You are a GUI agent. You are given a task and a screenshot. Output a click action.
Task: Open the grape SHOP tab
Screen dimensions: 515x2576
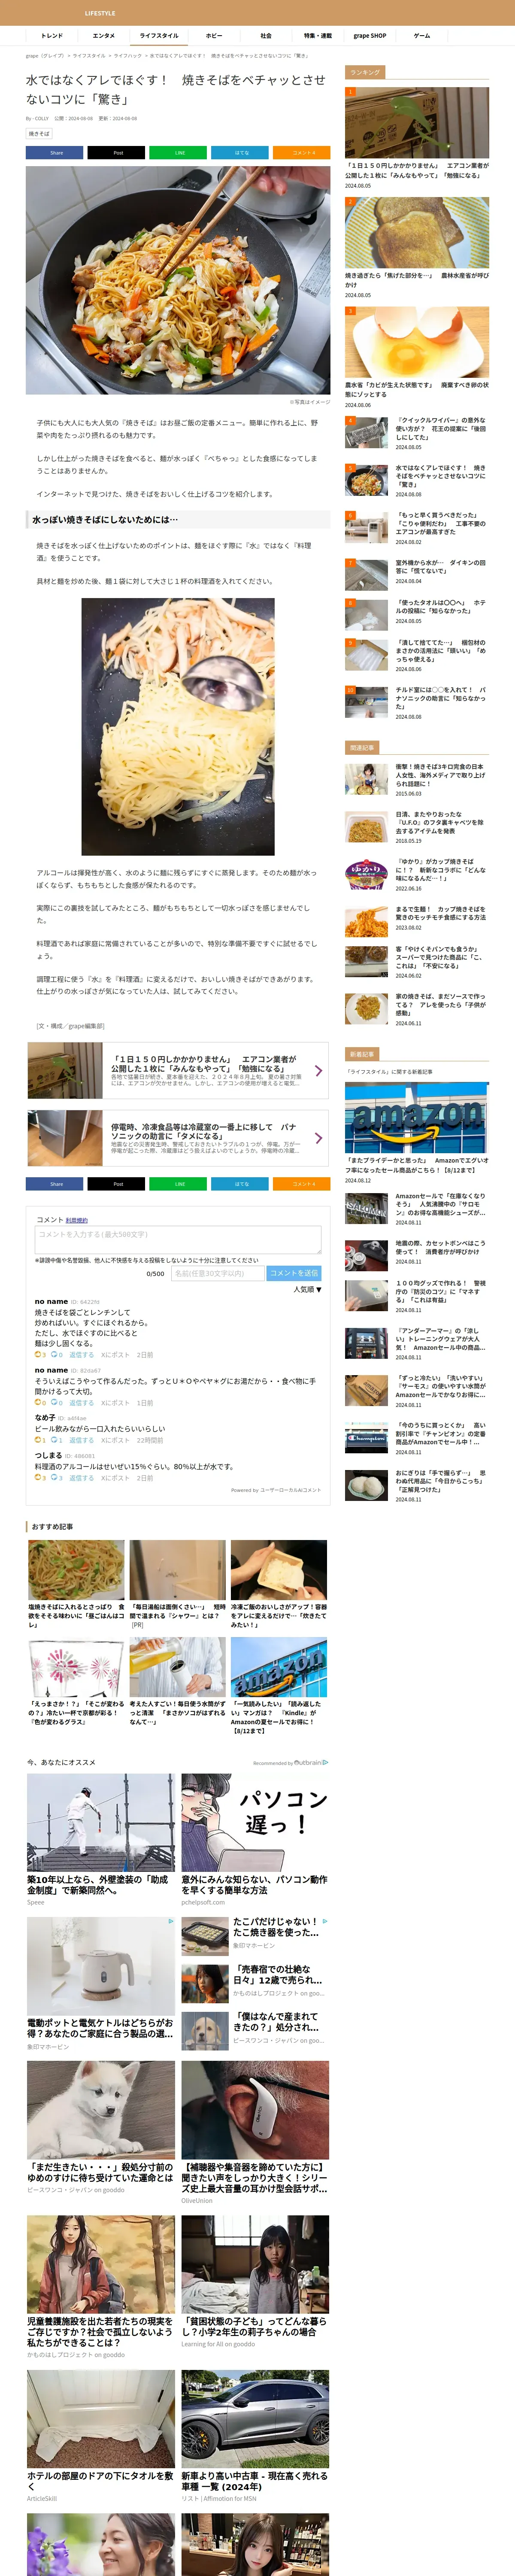pos(370,36)
